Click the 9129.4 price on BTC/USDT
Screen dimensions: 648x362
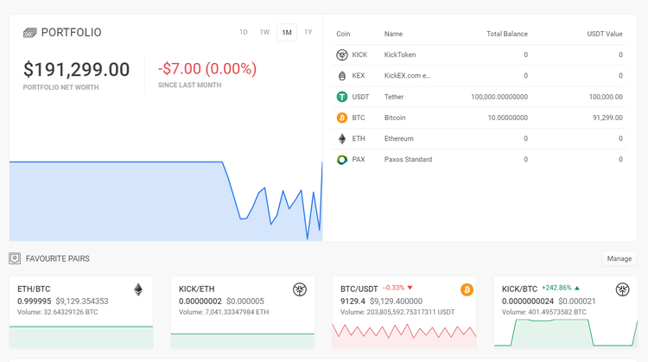(x=353, y=302)
